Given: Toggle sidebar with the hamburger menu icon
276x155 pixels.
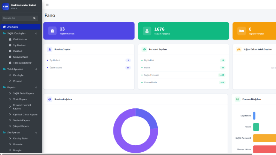Looking at the screenshot, I should coord(47,5).
